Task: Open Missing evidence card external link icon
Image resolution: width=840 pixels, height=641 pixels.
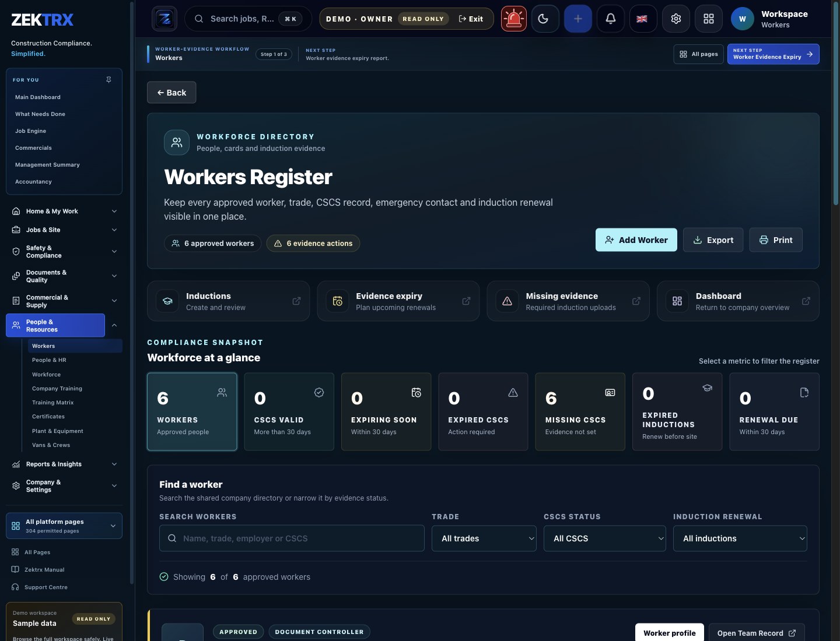Action: 636,301
